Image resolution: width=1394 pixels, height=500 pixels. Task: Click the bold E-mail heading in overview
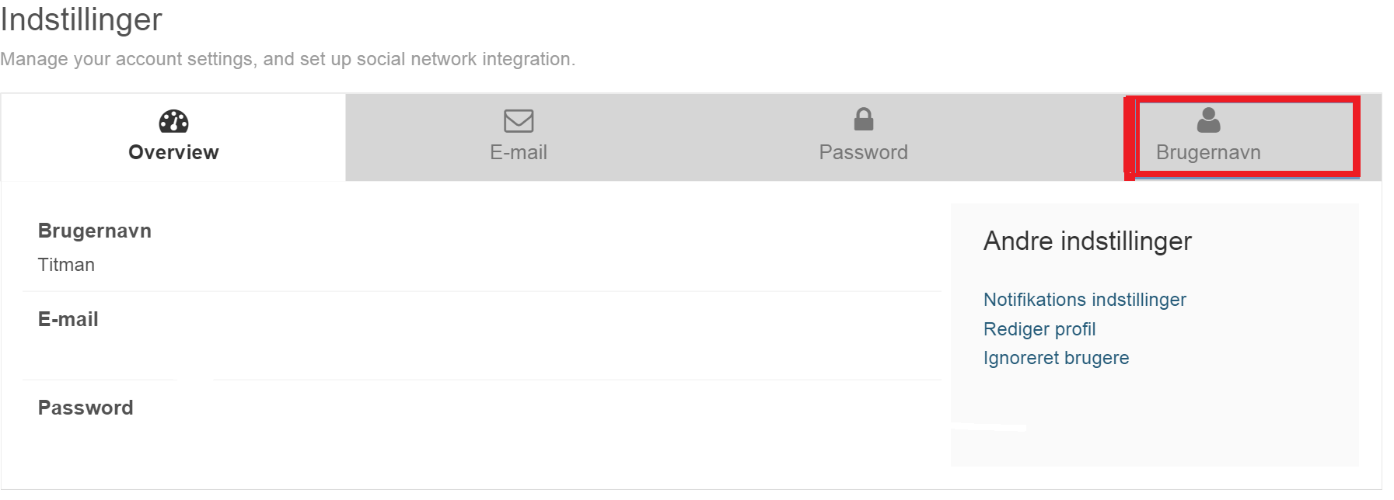pyautogui.click(x=68, y=319)
